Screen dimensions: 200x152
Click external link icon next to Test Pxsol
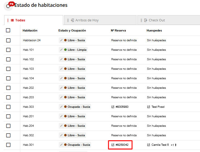tap(148, 107)
